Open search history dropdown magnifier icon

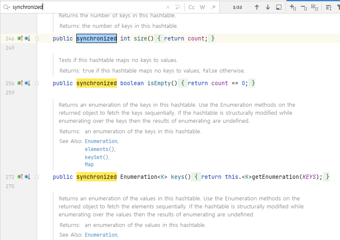(6, 7)
